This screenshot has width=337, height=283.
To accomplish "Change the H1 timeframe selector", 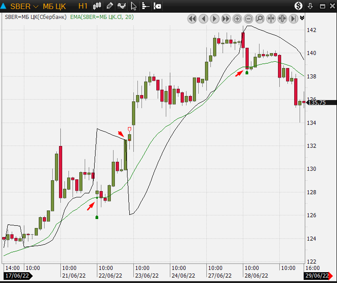I will 83,6.
